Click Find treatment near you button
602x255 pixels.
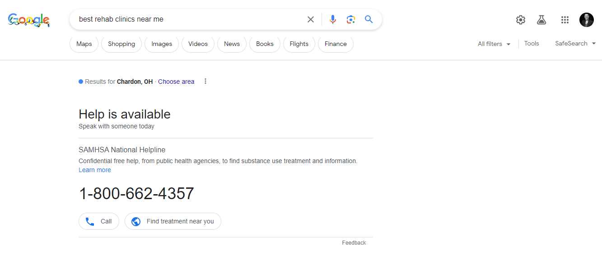point(173,221)
